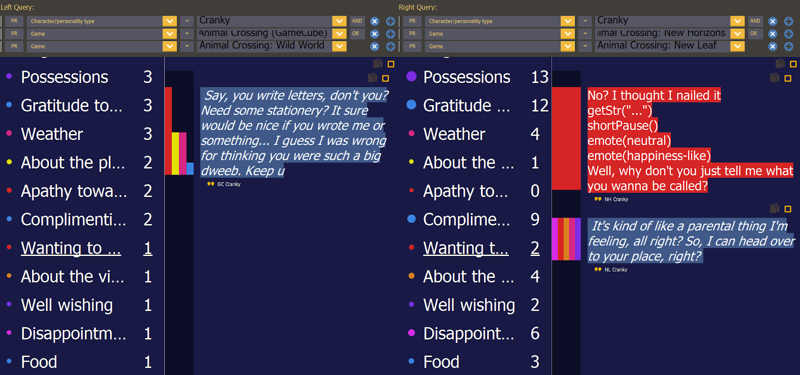Open Cranky value dropdown in Right Query
The height and width of the screenshot is (375, 800).
point(737,21)
